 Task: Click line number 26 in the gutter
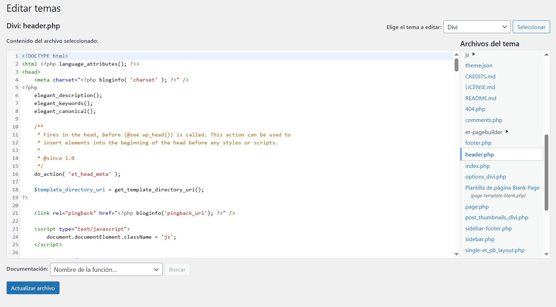tap(15, 252)
